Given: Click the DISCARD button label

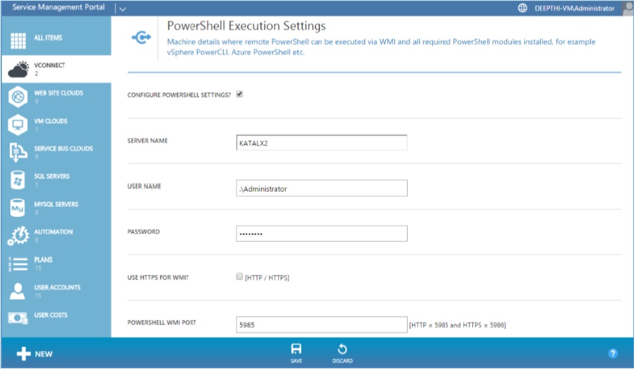Looking at the screenshot, I should click(342, 361).
